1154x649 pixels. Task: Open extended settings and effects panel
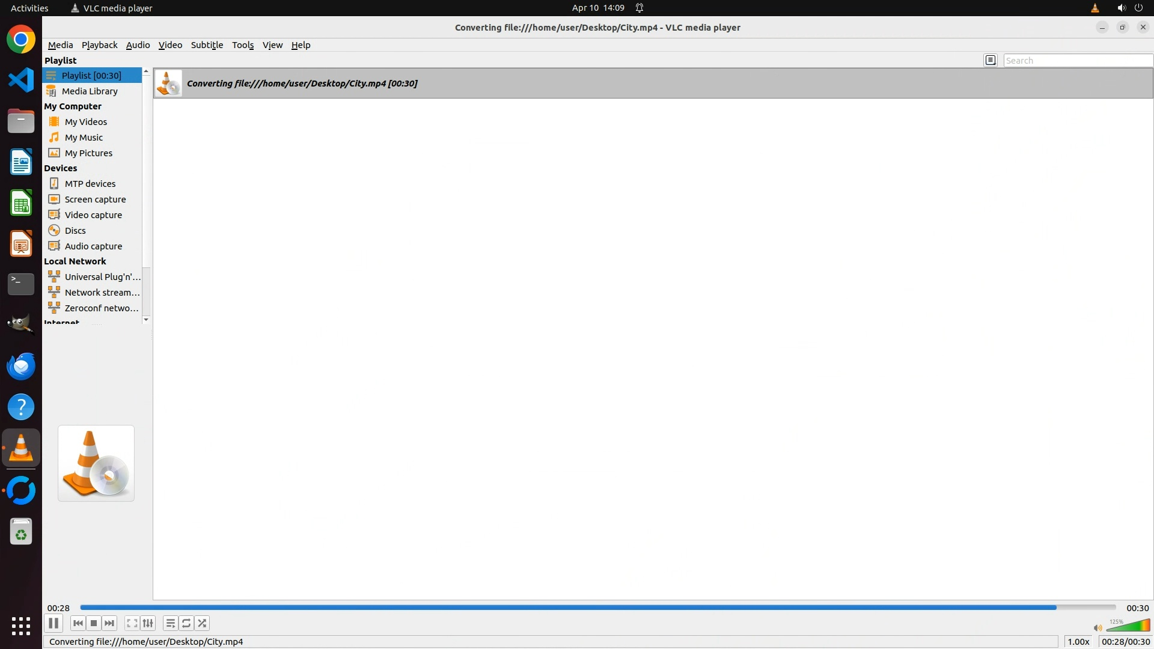tap(148, 623)
